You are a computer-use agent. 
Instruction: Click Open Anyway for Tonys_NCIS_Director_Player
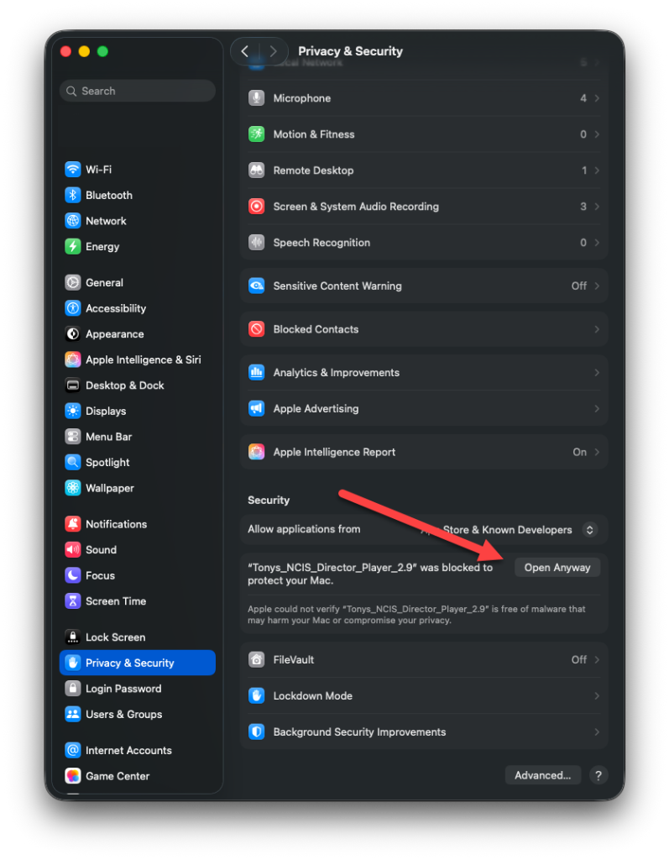click(557, 567)
